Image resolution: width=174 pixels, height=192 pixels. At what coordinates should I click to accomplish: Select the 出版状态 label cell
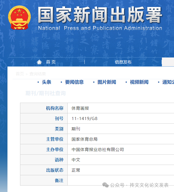44,170
